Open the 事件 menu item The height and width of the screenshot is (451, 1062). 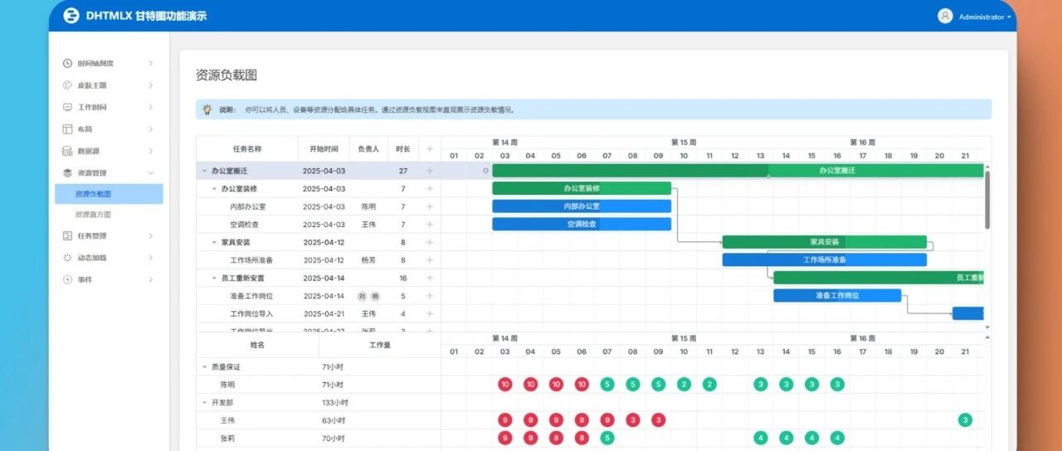(x=109, y=279)
